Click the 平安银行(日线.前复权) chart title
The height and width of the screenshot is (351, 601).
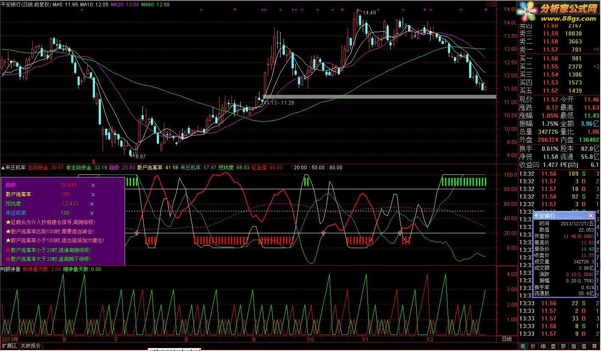coord(26,4)
